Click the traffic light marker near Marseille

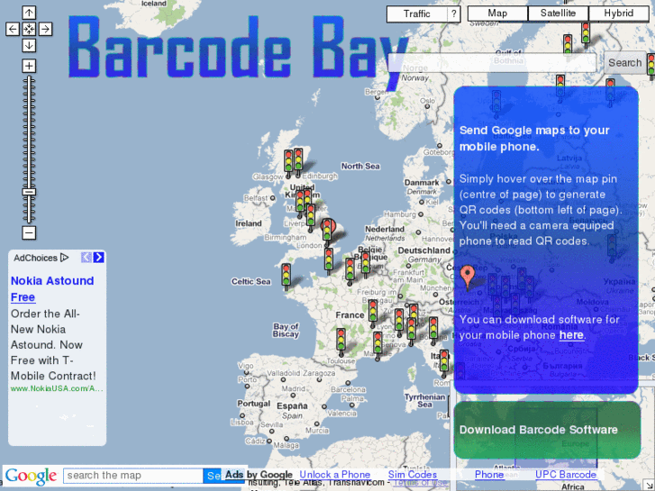click(x=378, y=345)
